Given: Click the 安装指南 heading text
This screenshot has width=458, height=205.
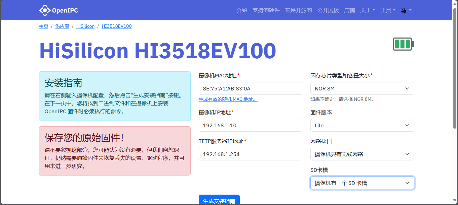Looking at the screenshot, I should tap(63, 83).
